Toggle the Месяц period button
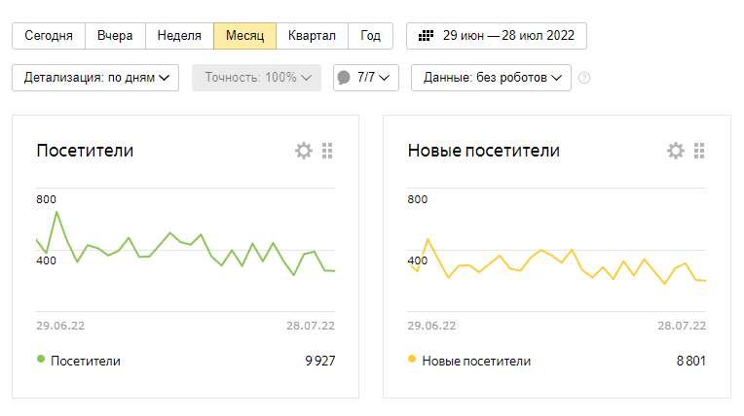This screenshot has width=744, height=416. tap(244, 36)
